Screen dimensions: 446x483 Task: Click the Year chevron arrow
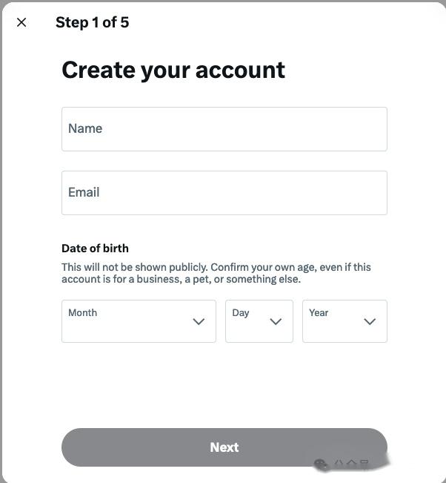click(x=370, y=321)
